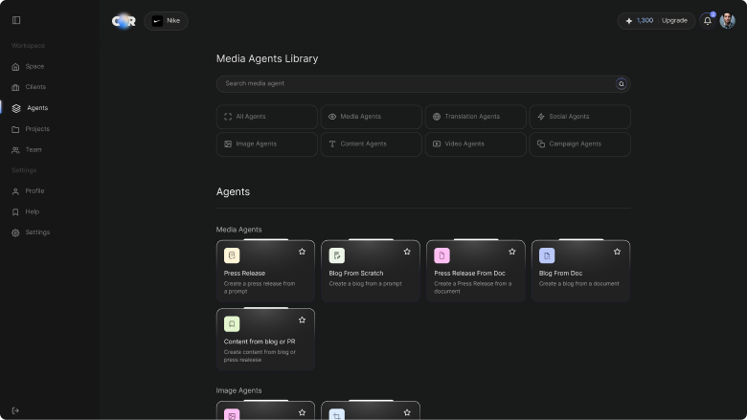Open Clients in the sidebar
The width and height of the screenshot is (747, 420).
[x=29, y=87]
